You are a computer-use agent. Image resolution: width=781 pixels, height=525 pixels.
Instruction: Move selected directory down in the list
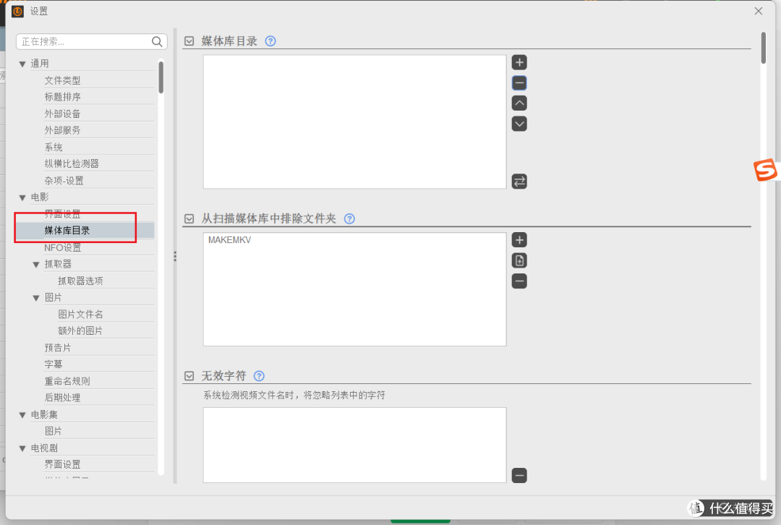click(519, 124)
